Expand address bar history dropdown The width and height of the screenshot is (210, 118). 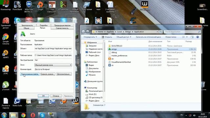pyautogui.click(x=157, y=32)
